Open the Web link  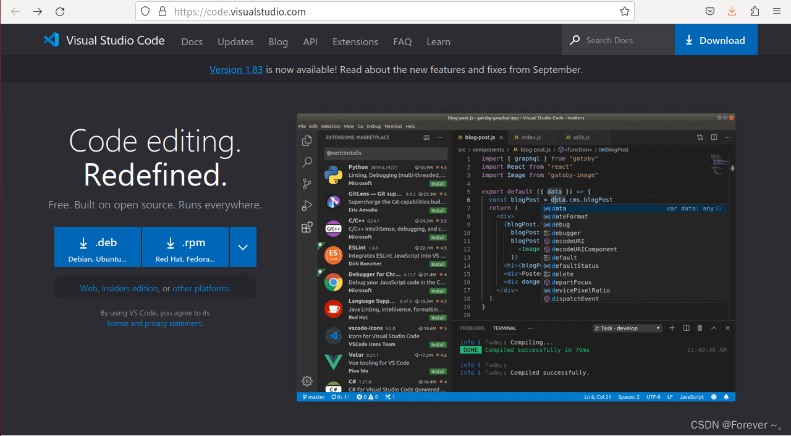(x=88, y=289)
